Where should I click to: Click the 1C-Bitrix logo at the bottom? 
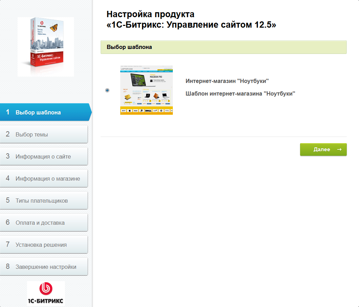click(46, 293)
